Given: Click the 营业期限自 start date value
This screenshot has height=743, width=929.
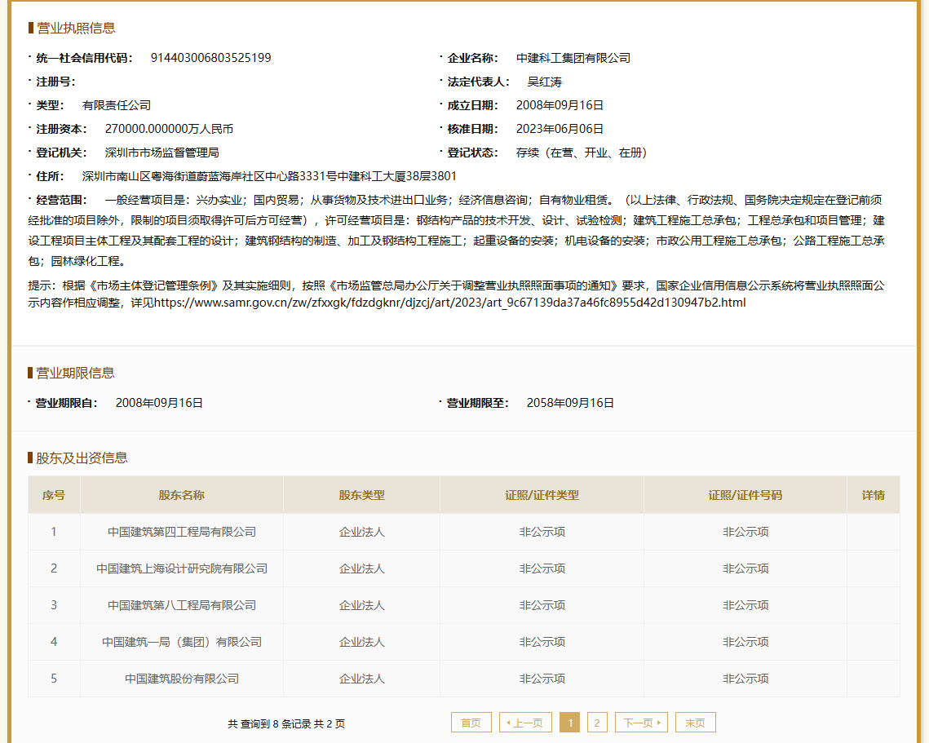Looking at the screenshot, I should click(159, 403).
